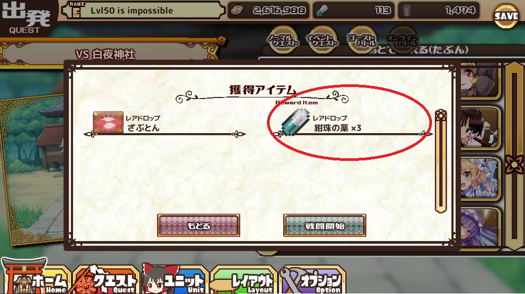Start battle with 戦闘開始 button
The height and width of the screenshot is (294, 525).
click(324, 225)
